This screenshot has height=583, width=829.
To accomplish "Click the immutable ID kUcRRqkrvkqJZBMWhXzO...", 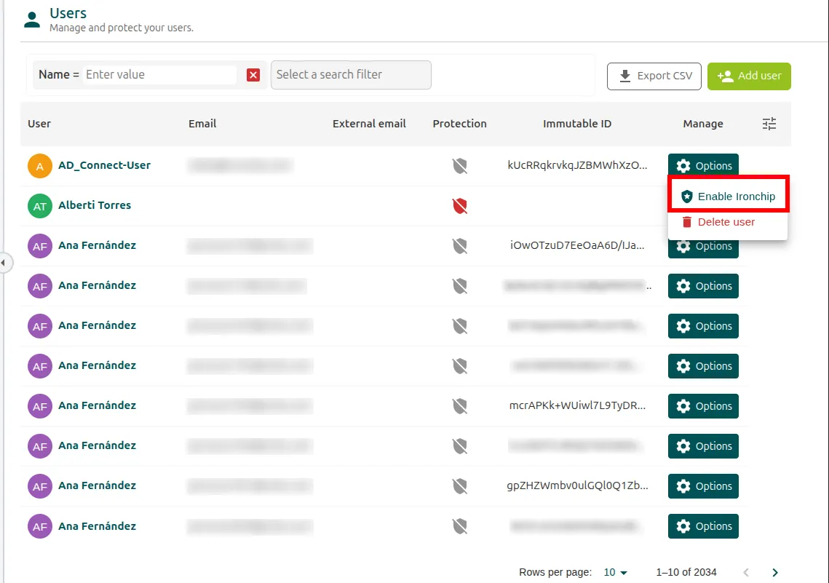I will click(x=577, y=165).
